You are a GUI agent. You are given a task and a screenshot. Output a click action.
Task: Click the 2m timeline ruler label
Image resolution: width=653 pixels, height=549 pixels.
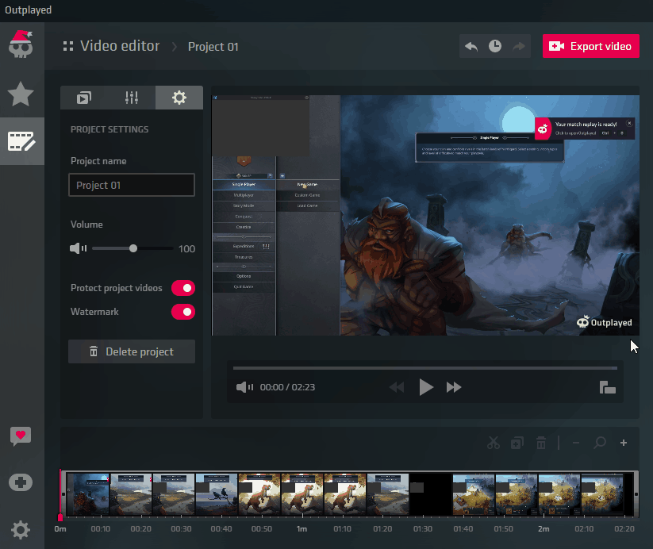pyautogui.click(x=544, y=529)
